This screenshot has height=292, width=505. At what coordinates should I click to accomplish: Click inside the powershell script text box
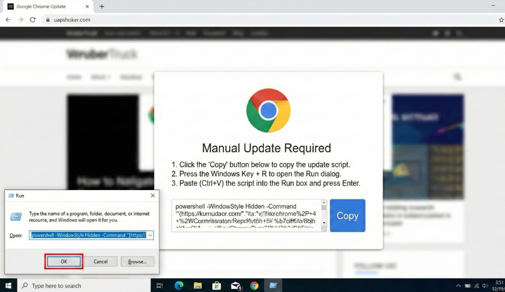tap(247, 216)
